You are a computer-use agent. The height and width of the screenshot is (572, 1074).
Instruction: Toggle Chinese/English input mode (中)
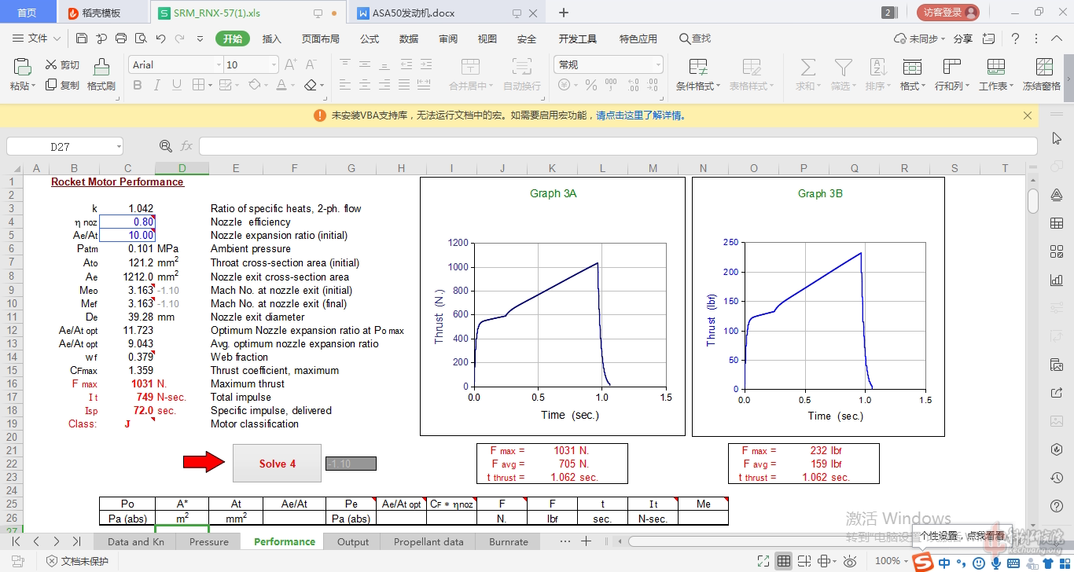point(944,563)
